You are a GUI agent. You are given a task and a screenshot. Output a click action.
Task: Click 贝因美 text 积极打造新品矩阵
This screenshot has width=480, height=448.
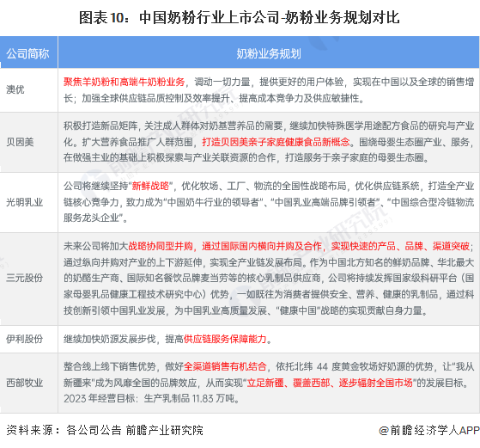100,126
